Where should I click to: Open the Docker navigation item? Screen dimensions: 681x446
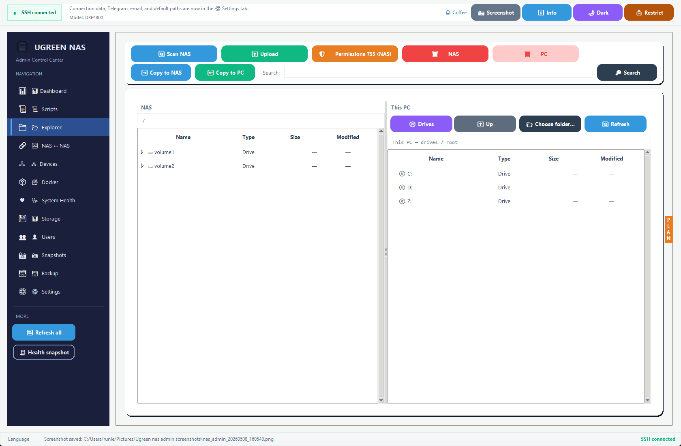[58, 182]
